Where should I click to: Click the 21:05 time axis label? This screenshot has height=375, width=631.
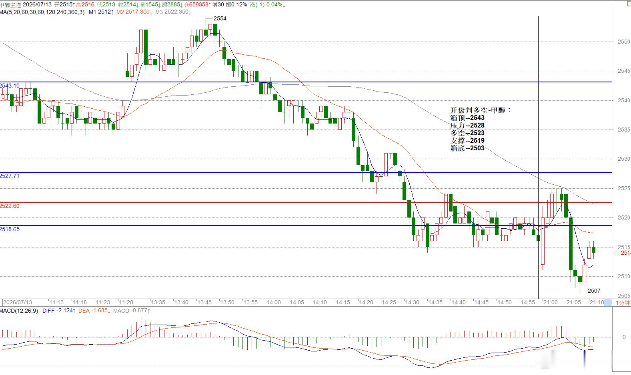pyautogui.click(x=574, y=302)
